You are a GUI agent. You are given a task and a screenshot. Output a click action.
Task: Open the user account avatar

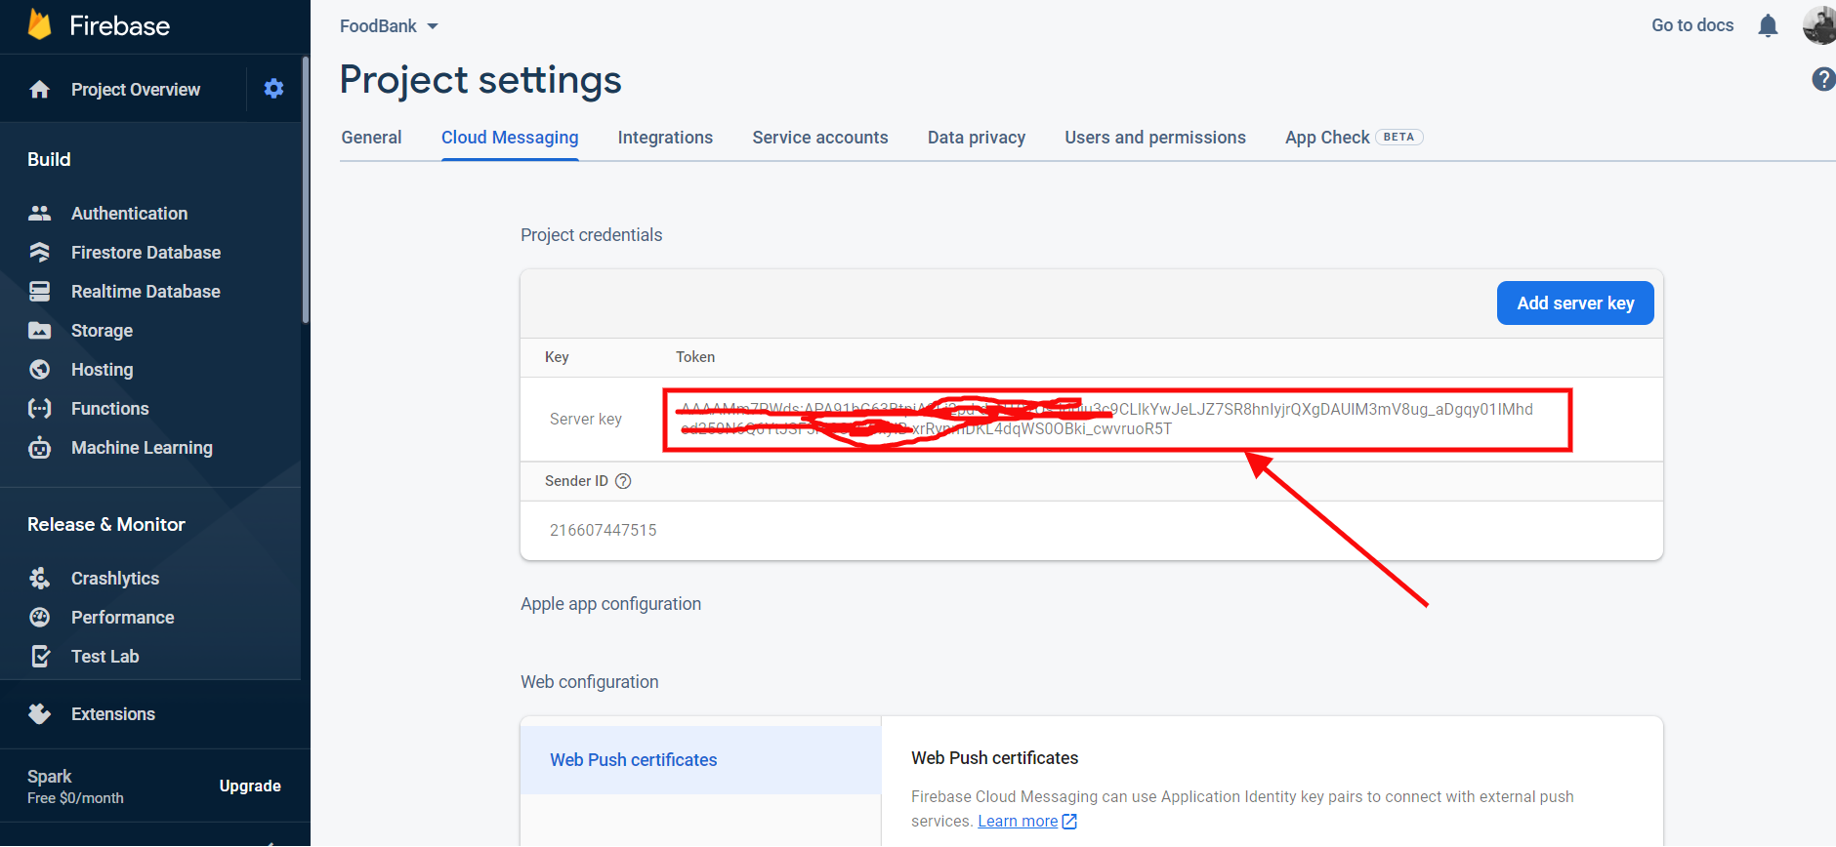[x=1819, y=25]
